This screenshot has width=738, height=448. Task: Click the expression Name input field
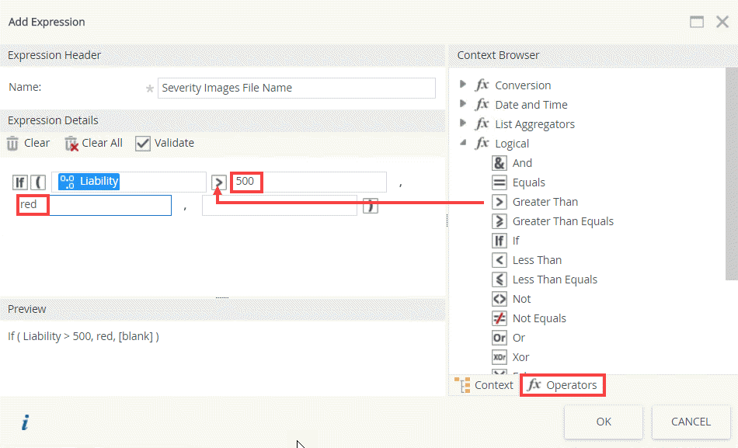click(296, 88)
